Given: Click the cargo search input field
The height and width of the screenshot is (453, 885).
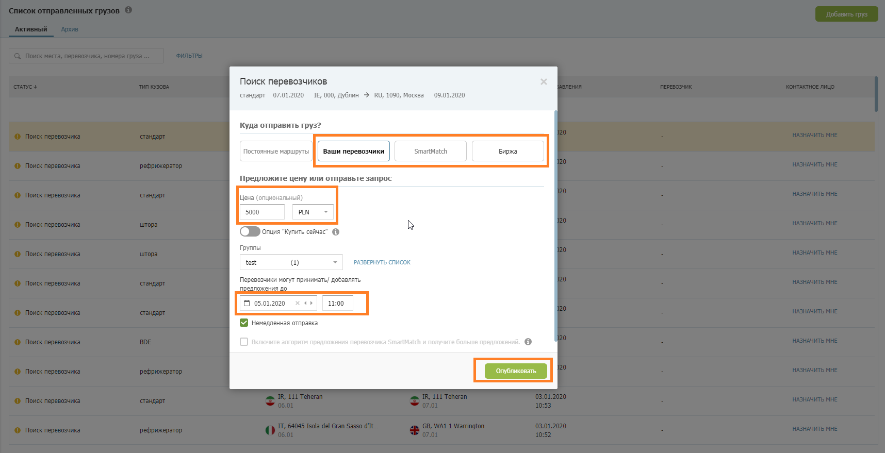Looking at the screenshot, I should [86, 56].
